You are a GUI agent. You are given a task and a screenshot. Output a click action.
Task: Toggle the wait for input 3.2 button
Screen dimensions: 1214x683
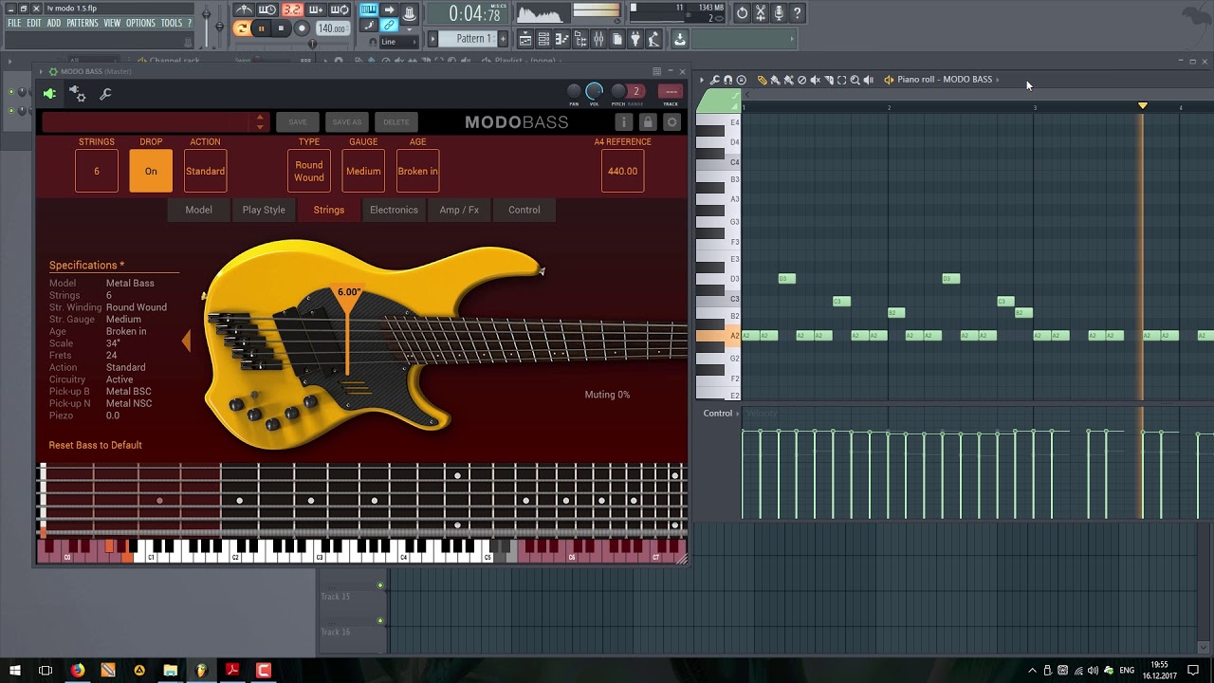(292, 10)
